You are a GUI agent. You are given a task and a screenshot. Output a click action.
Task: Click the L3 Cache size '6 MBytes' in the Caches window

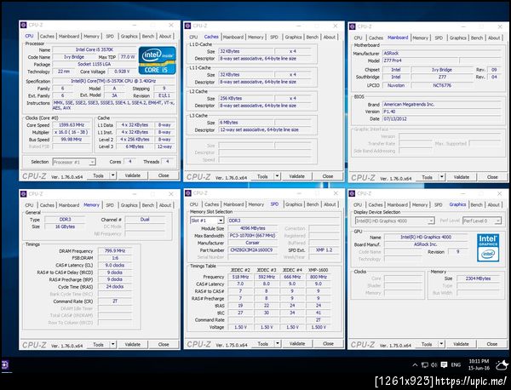tap(246, 123)
